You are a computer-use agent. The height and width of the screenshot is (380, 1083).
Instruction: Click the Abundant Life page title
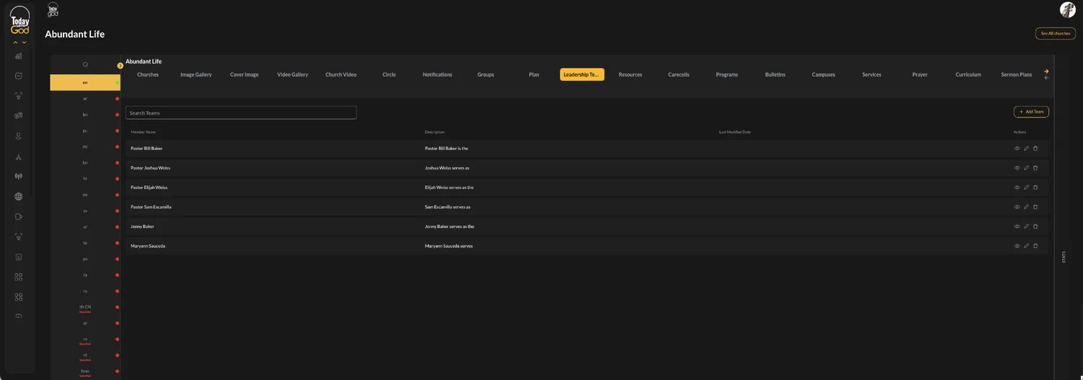click(x=75, y=34)
